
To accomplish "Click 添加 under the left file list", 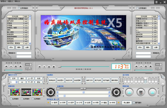I will click(11, 47).
